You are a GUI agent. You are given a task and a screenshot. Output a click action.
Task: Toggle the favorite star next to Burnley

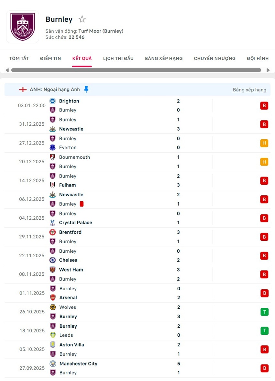tap(82, 19)
